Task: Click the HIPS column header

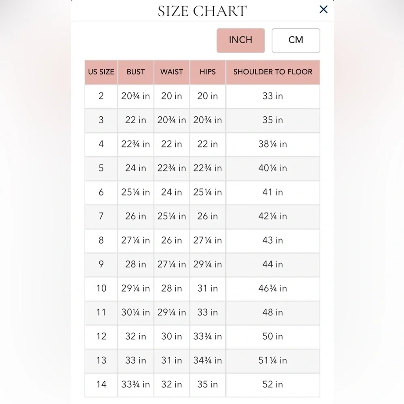Action: tap(208, 72)
